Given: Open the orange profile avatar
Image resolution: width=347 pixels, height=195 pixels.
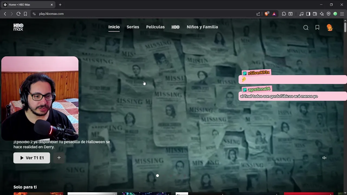Looking at the screenshot, I should coord(330,27).
